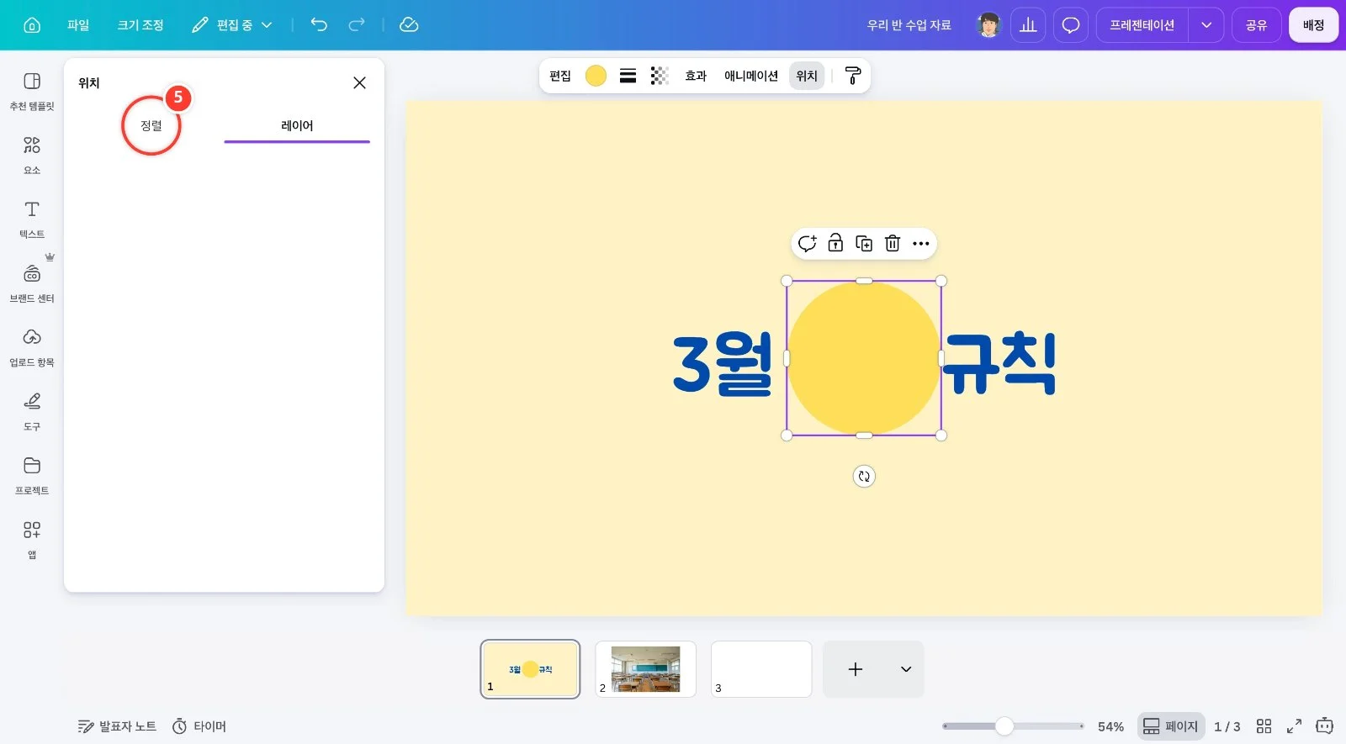Toggle grid view of pages
The image size is (1346, 744).
pos(1264,726)
